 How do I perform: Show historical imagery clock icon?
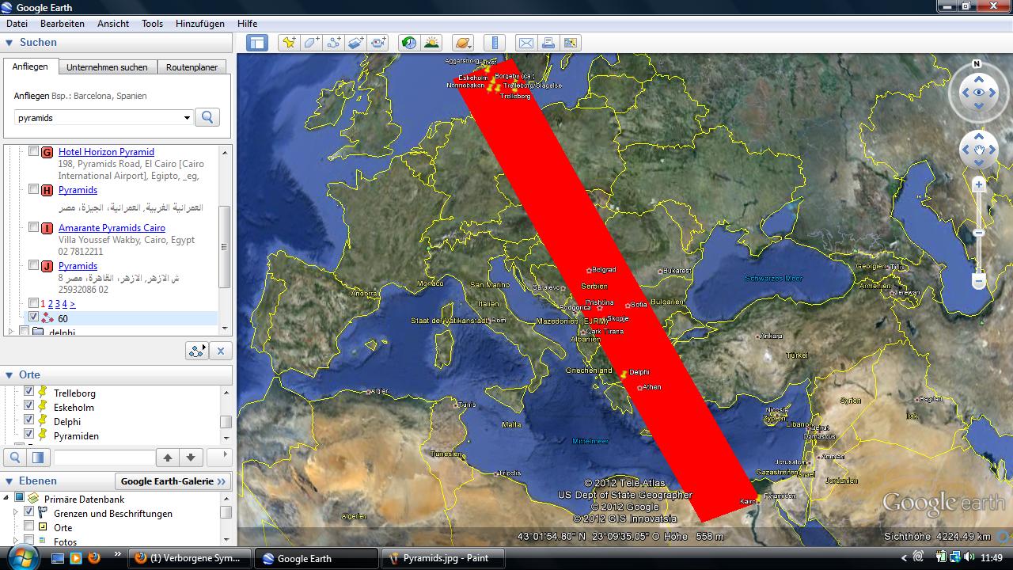pos(409,43)
